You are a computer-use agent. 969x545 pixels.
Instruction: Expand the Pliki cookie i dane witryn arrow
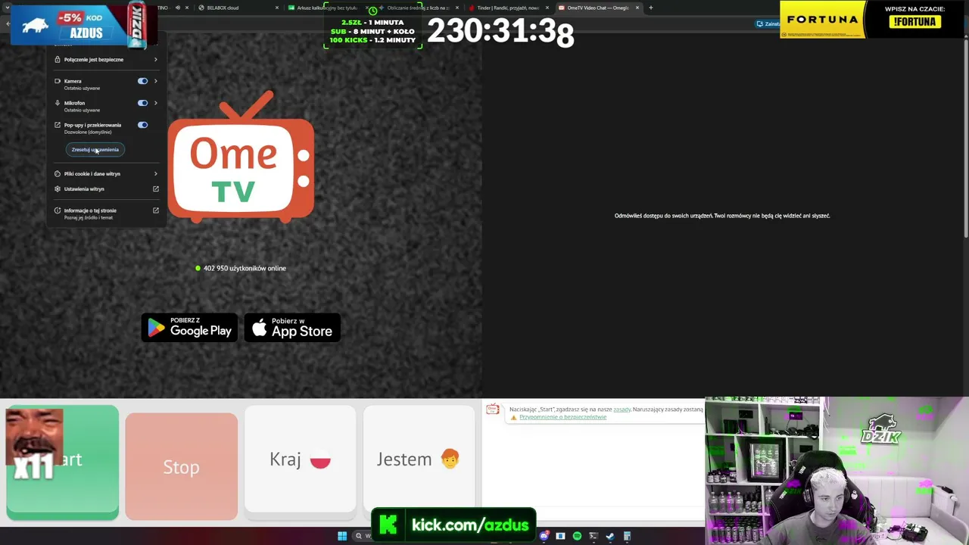point(156,173)
